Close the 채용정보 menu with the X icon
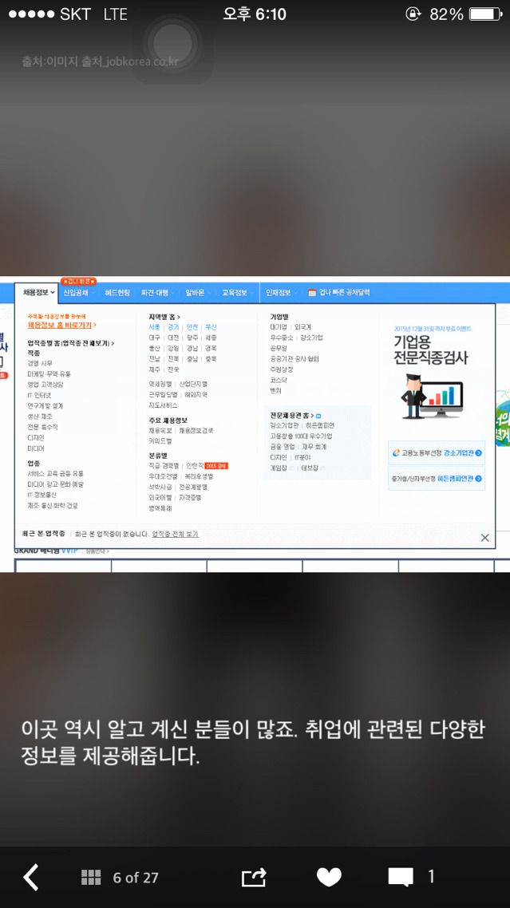 tap(484, 538)
